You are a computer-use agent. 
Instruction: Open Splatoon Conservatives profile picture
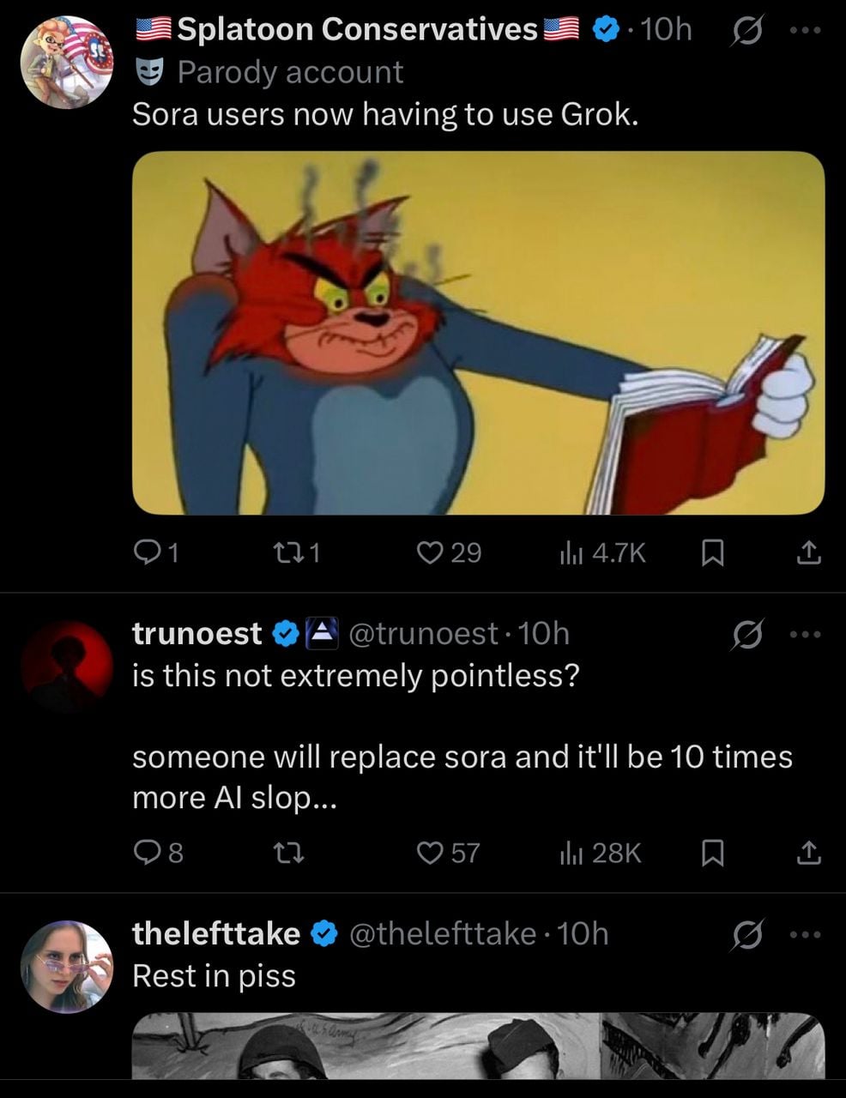tap(66, 62)
